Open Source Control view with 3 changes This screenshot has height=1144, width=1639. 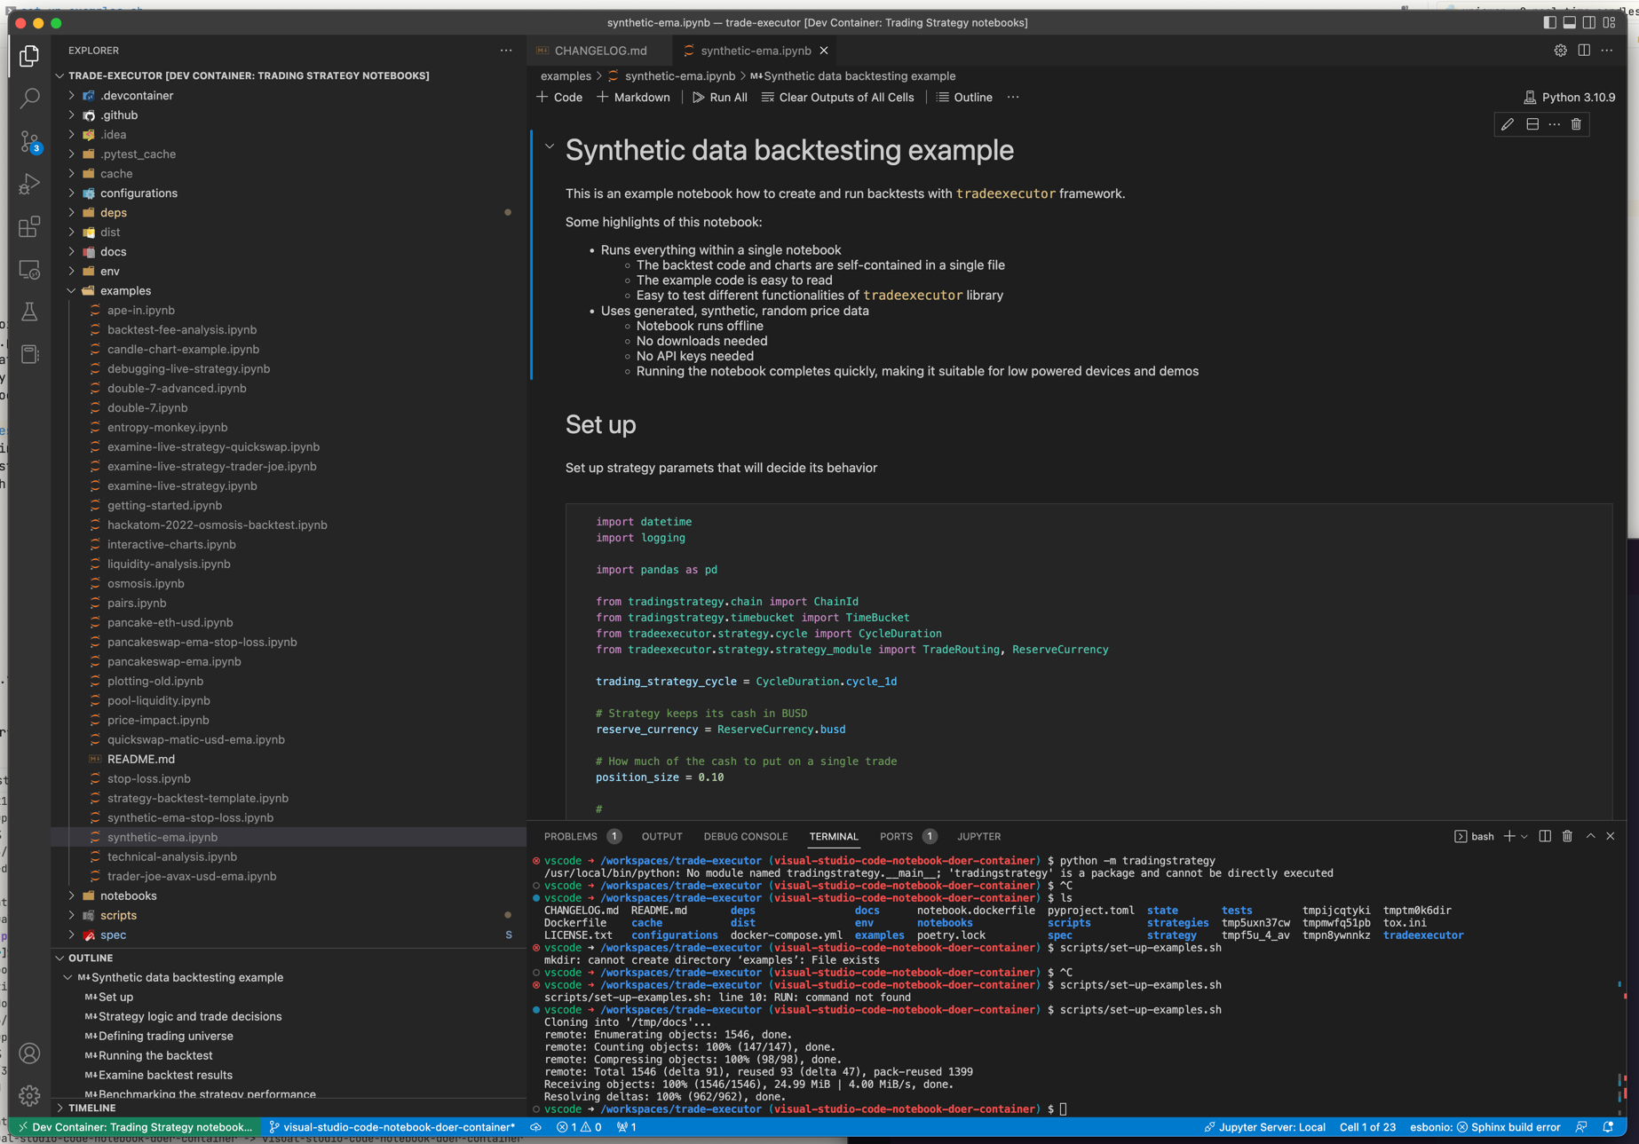[29, 141]
